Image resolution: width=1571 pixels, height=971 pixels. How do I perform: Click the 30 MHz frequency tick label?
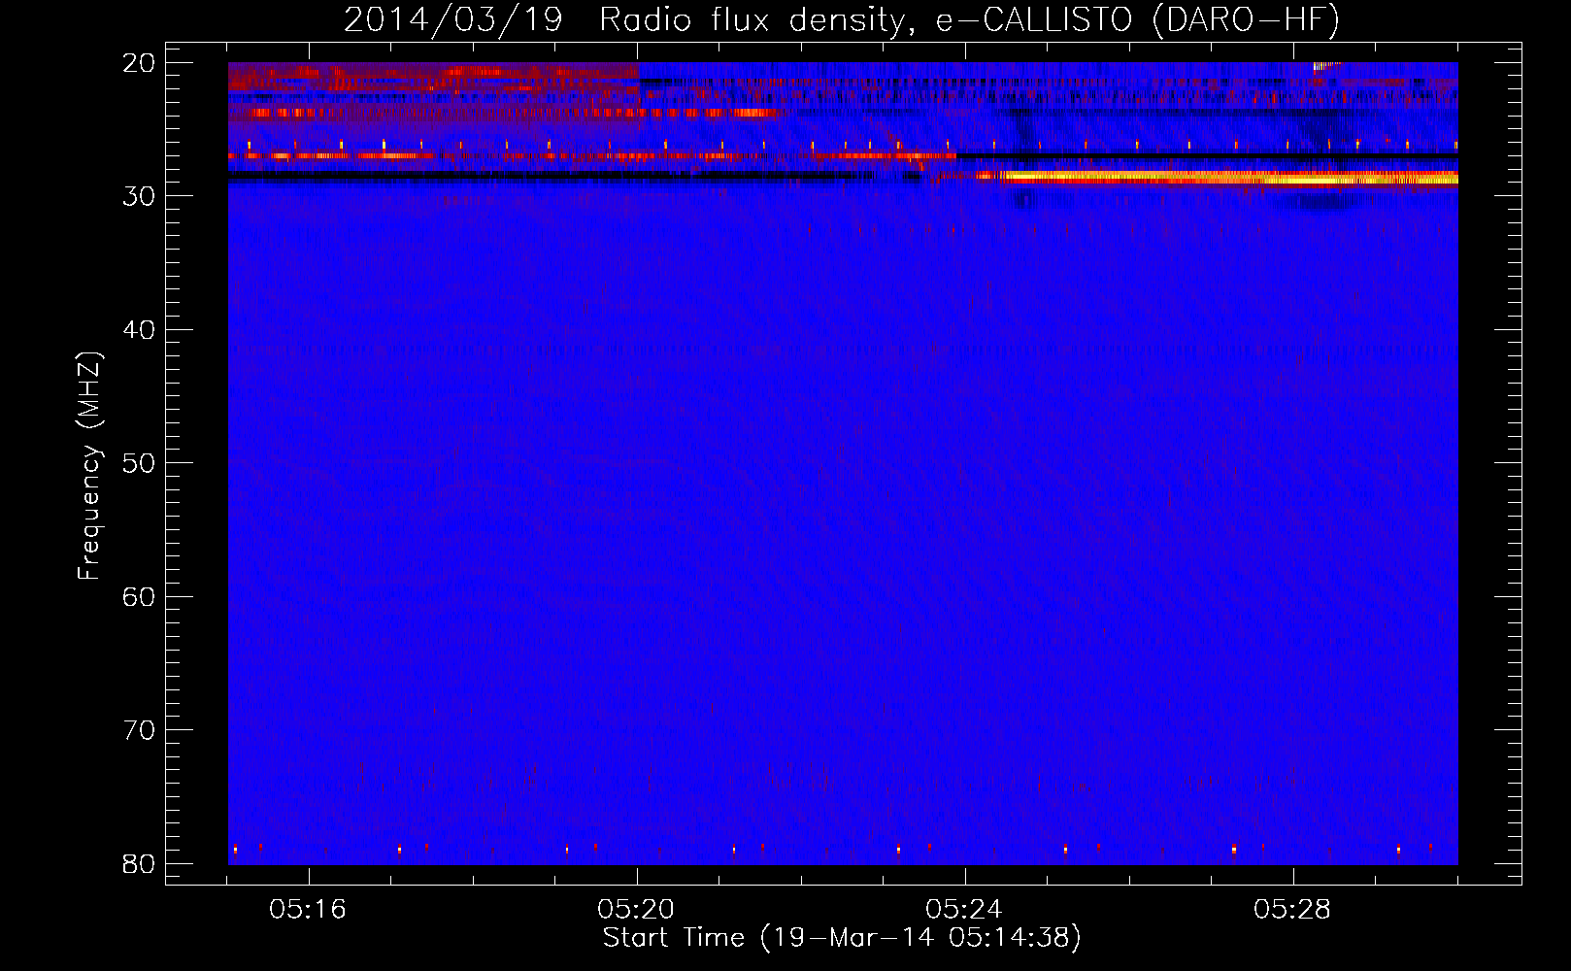(x=139, y=196)
